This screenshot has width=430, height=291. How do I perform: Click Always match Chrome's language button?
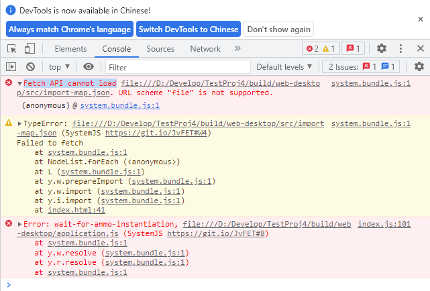(70, 30)
